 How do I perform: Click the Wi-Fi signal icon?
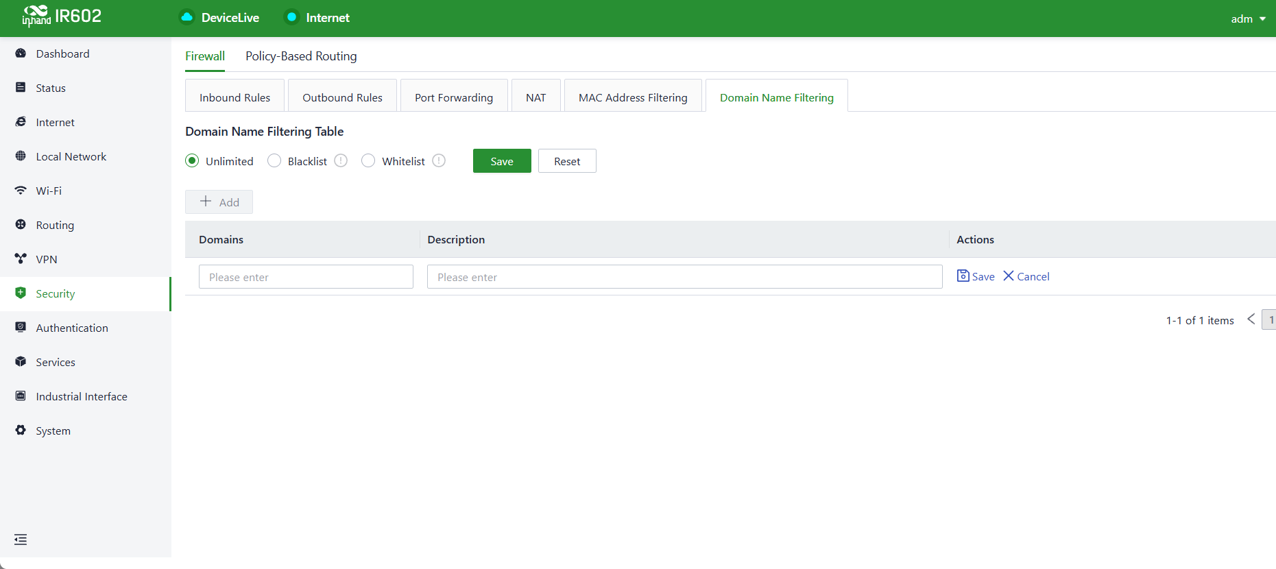(21, 191)
